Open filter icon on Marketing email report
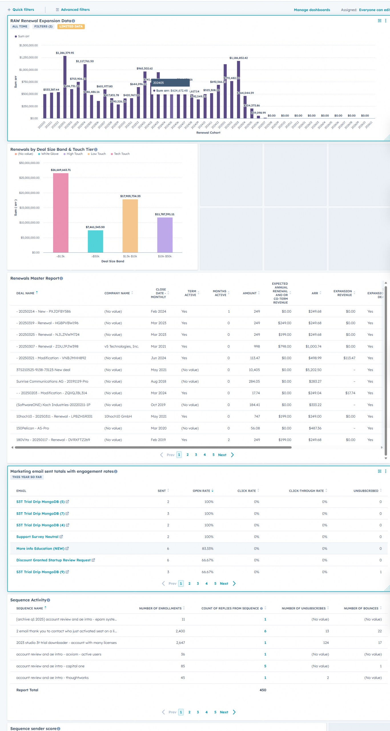 (x=379, y=471)
